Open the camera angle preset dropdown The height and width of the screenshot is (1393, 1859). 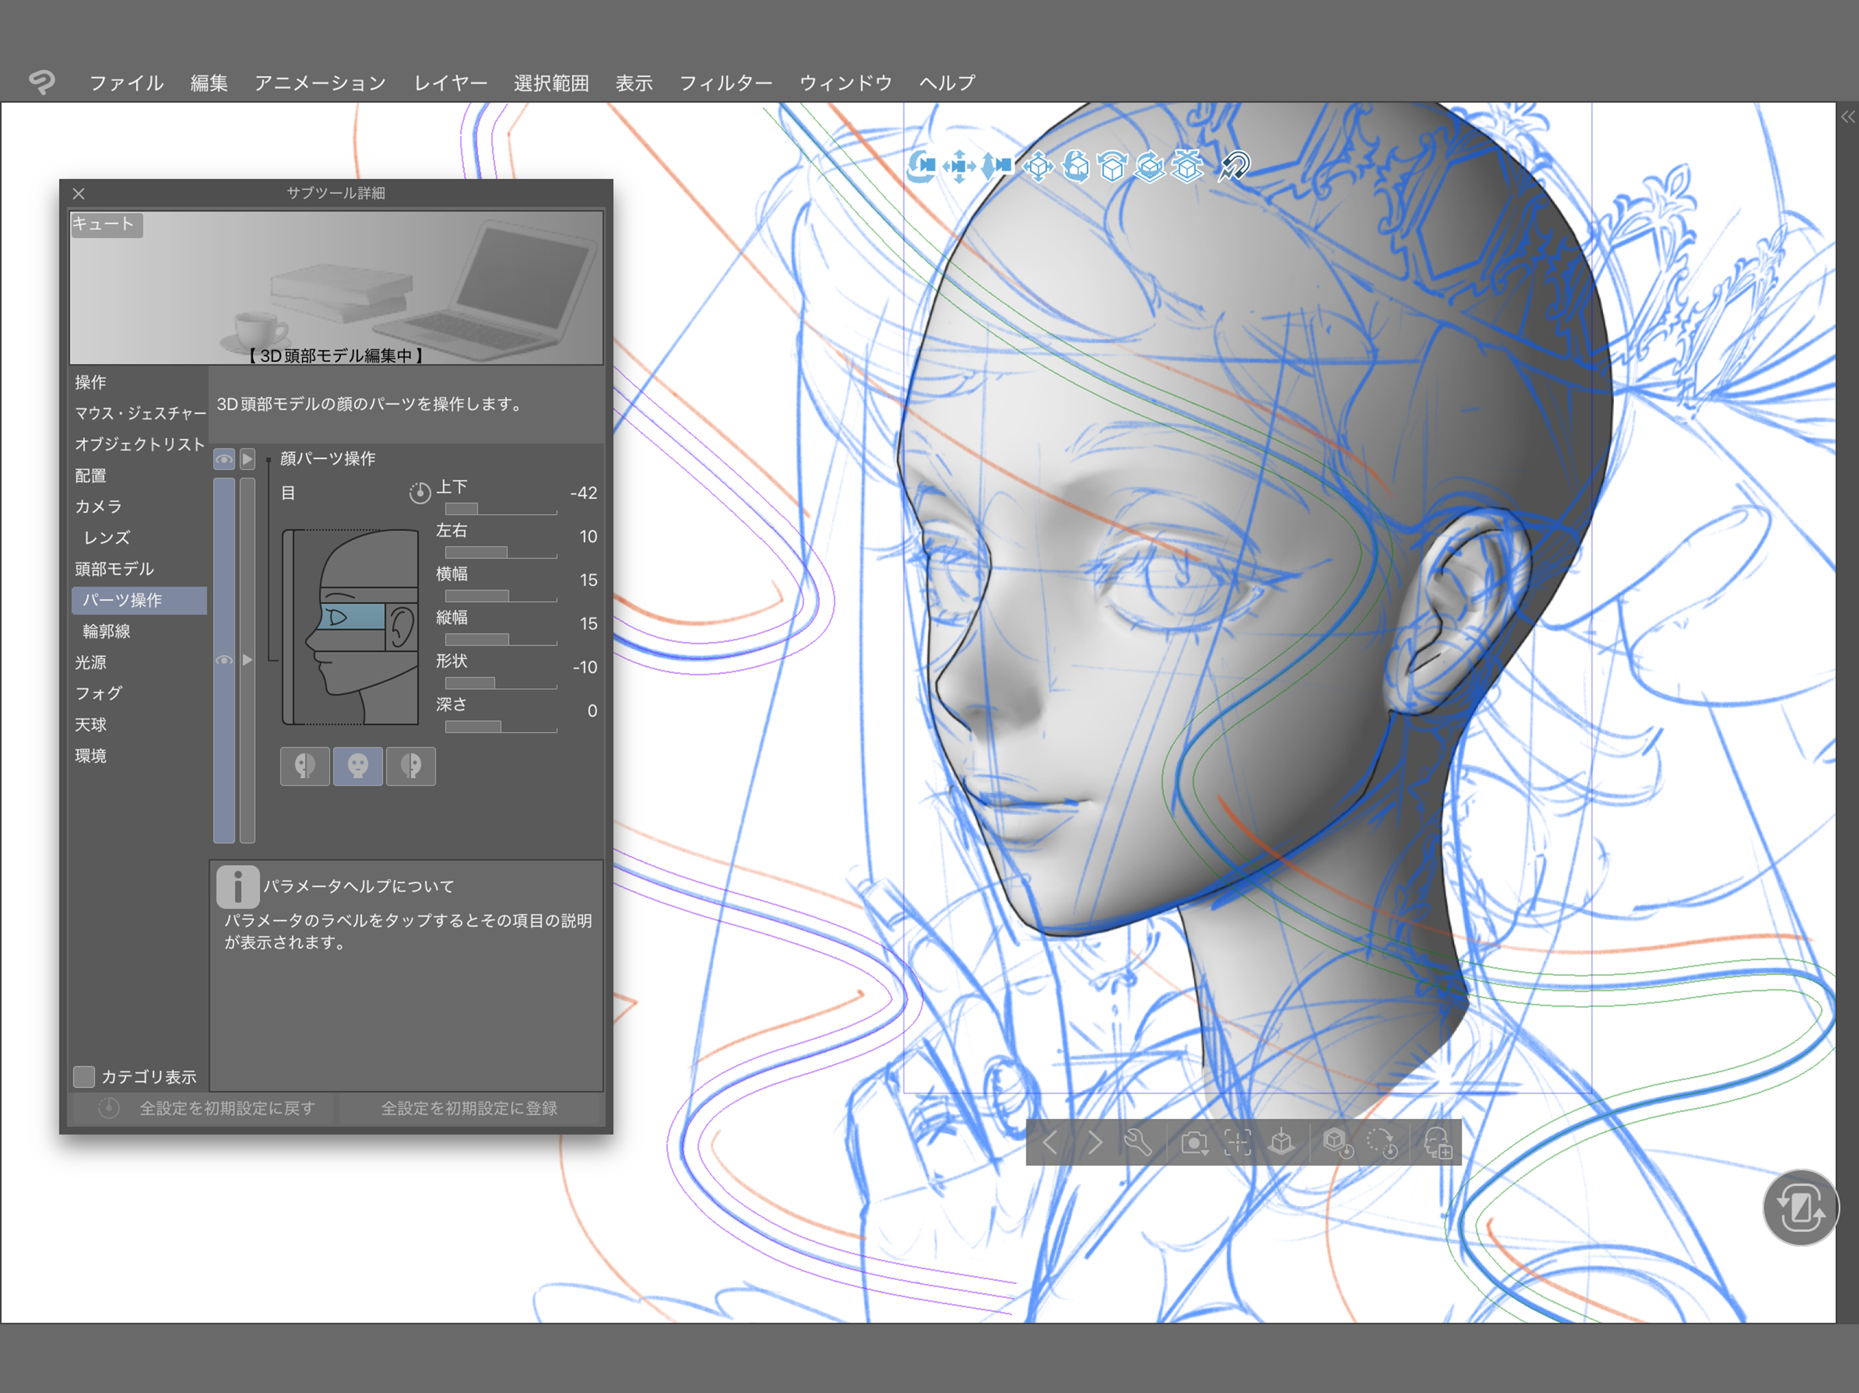1194,1143
